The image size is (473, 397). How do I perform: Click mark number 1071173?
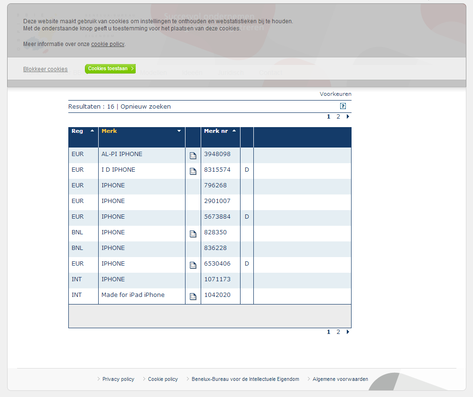(217, 279)
